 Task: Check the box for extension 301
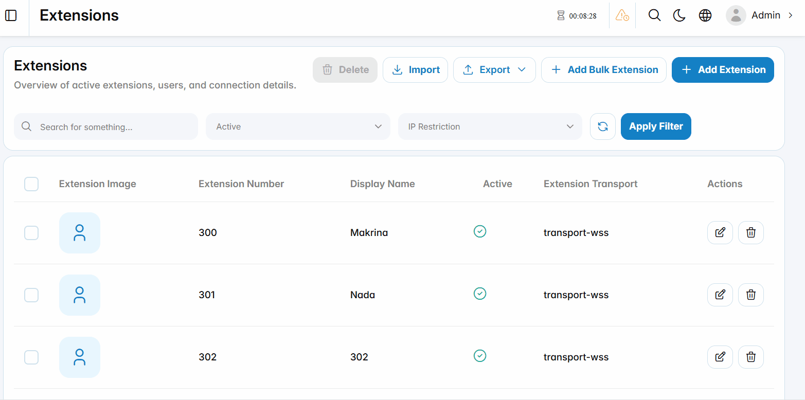tap(31, 295)
